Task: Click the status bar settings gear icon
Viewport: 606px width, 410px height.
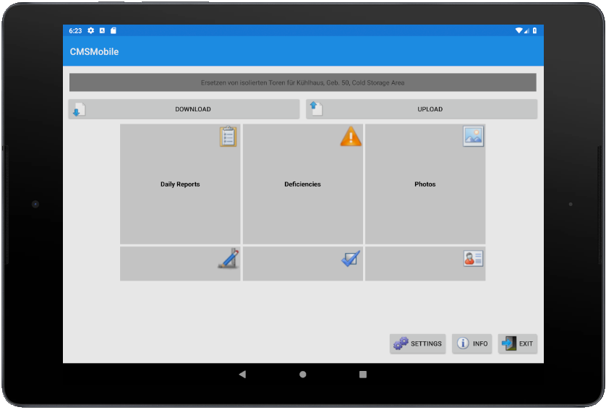Action: [91, 30]
